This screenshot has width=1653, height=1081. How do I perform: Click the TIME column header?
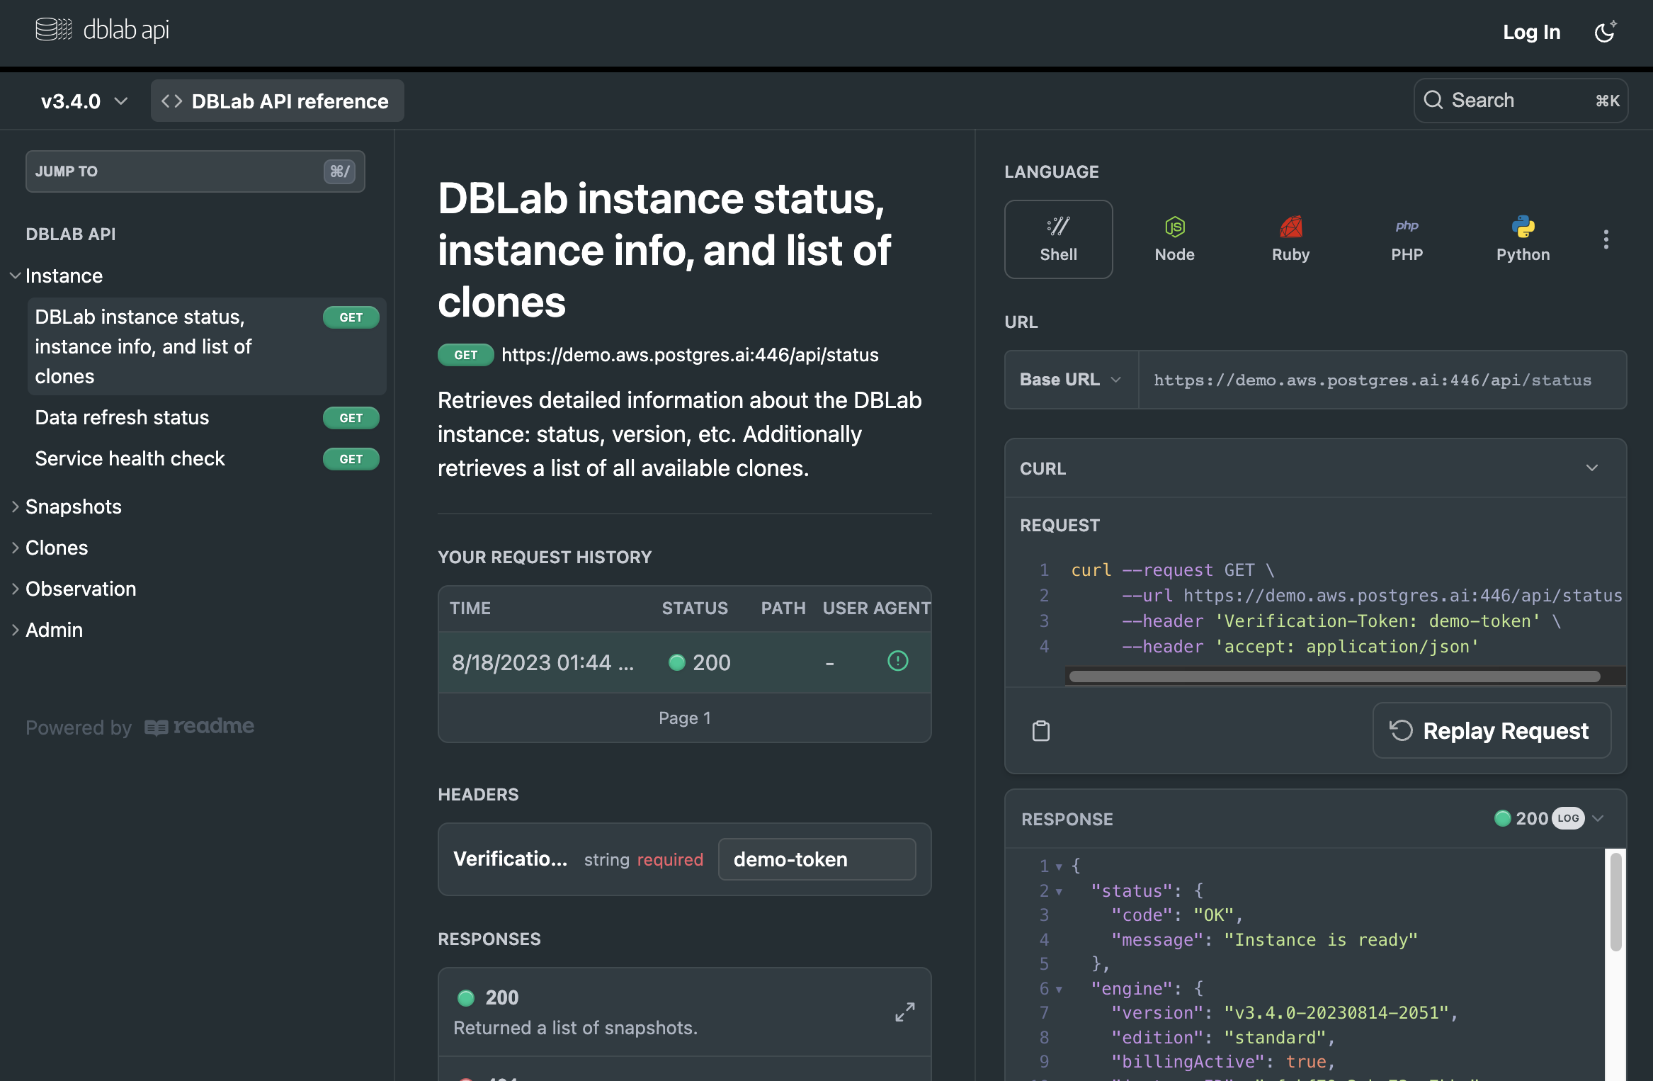(x=470, y=609)
